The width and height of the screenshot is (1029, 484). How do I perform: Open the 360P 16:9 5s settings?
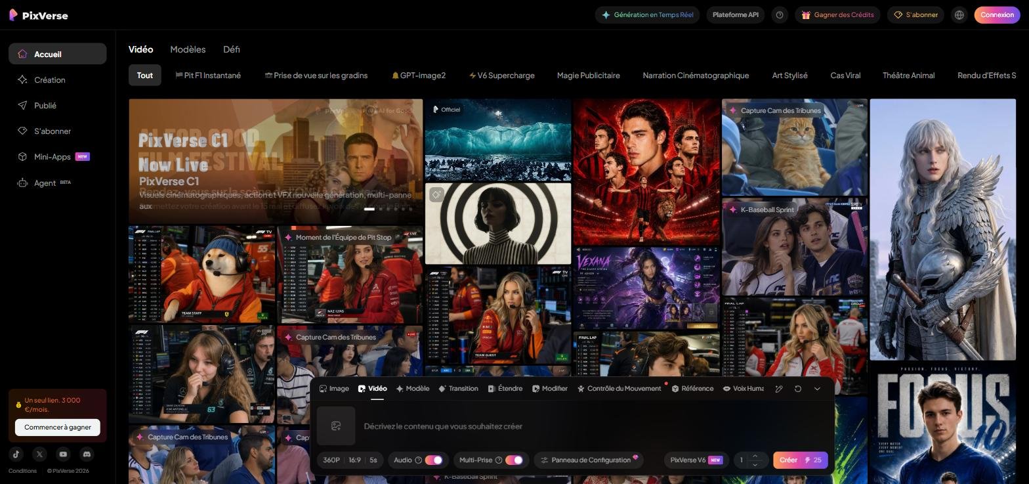(x=350, y=460)
